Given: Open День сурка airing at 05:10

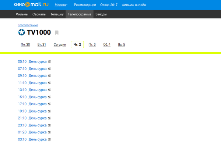Looking at the screenshot, I should point(38,62).
